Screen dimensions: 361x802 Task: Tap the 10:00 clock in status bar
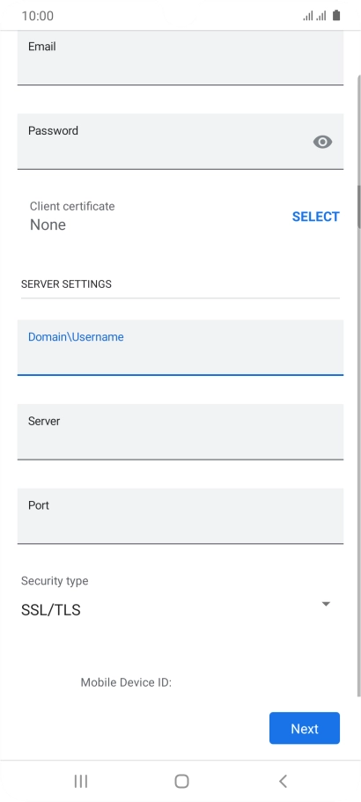37,16
